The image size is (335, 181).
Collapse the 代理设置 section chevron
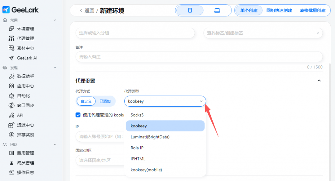click(319, 81)
